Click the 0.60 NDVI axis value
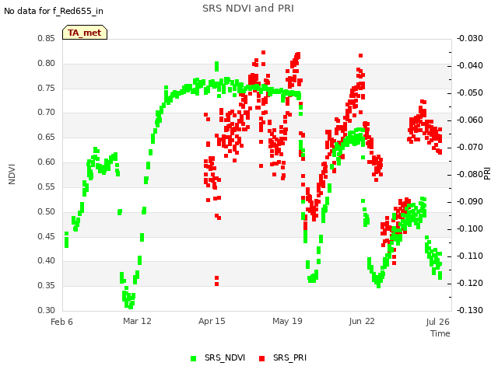Image resolution: width=498 pixels, height=373 pixels. point(47,162)
